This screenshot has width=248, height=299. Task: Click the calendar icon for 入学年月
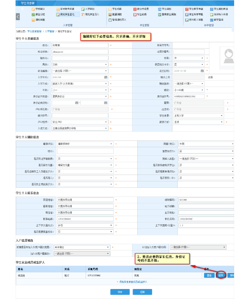106,77
